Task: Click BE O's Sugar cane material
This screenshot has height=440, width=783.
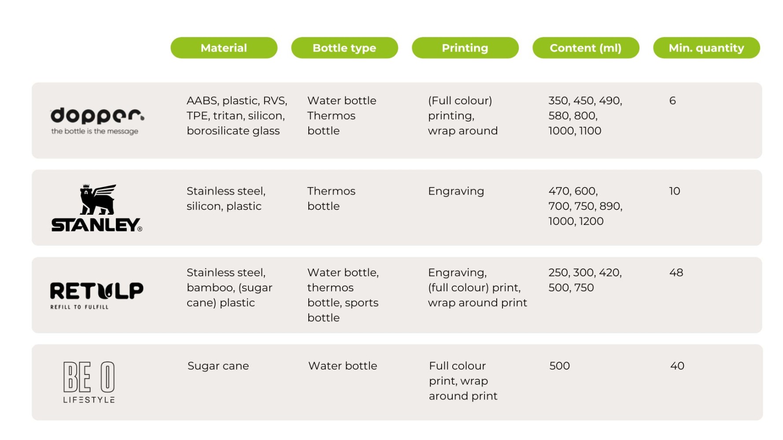Action: (x=218, y=366)
